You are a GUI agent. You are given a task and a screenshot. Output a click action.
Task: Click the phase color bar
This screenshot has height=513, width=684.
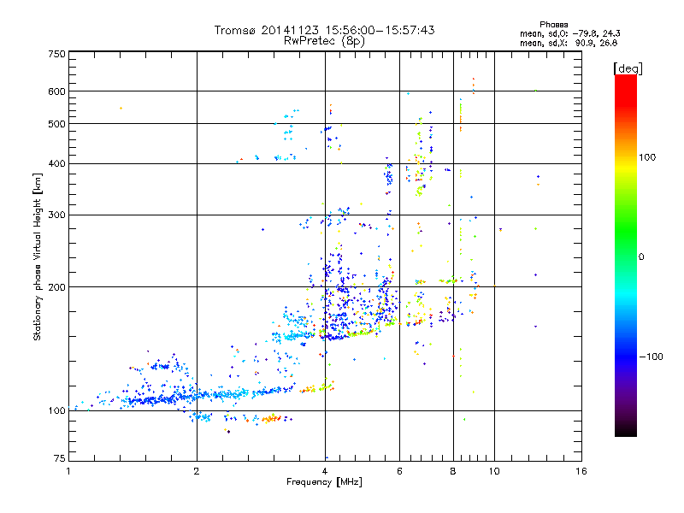pyautogui.click(x=626, y=255)
